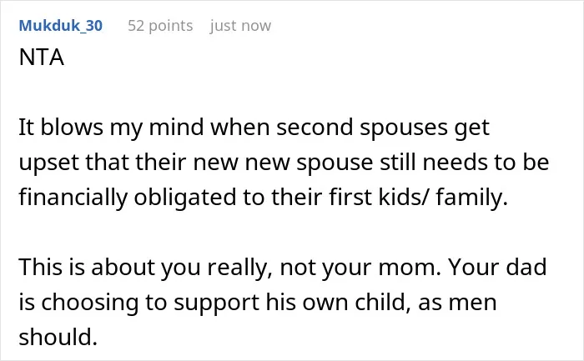Click the phrase is choosing to support
Image resolution: width=584 pixels, height=361 pixels.
pos(139,302)
